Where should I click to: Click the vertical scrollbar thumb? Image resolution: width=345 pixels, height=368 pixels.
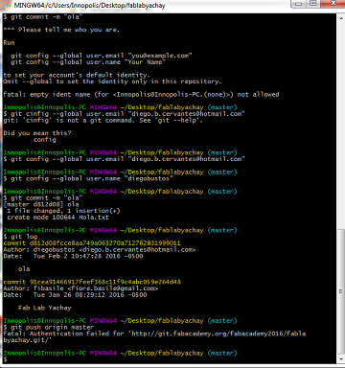tap(341, 291)
